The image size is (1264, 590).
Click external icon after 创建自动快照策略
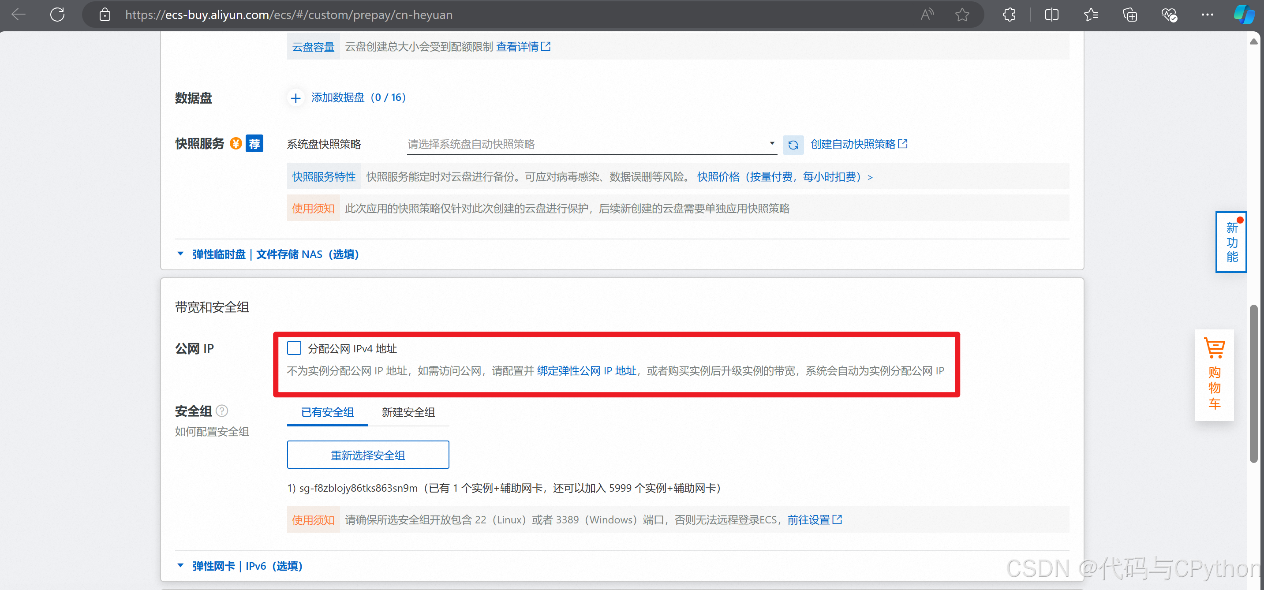pyautogui.click(x=902, y=144)
